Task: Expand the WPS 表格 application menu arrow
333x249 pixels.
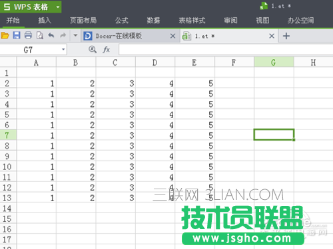Action: (58, 7)
